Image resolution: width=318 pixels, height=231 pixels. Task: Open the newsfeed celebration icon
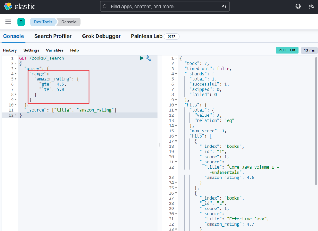tap(311, 7)
